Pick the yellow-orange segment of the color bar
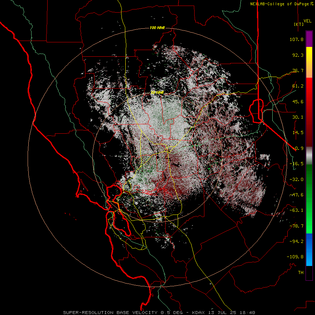315x315 pixels. click(309, 62)
